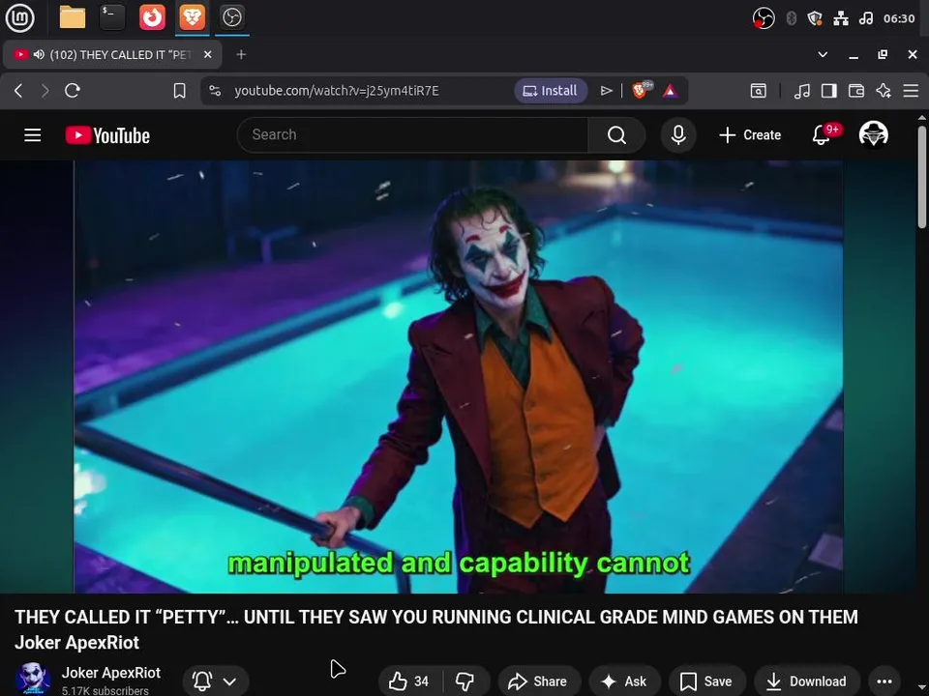Open the page search toolbar icon
This screenshot has height=696, width=929.
coord(758,91)
